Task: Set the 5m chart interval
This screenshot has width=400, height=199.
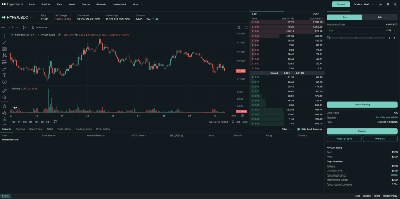Action: pos(3,28)
